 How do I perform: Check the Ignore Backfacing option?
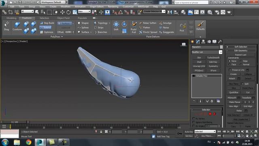(x=193, y=122)
